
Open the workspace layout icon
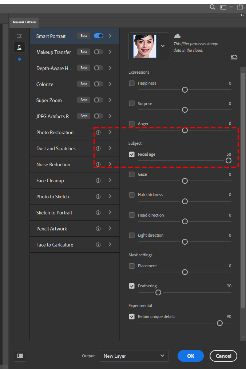point(223,7)
